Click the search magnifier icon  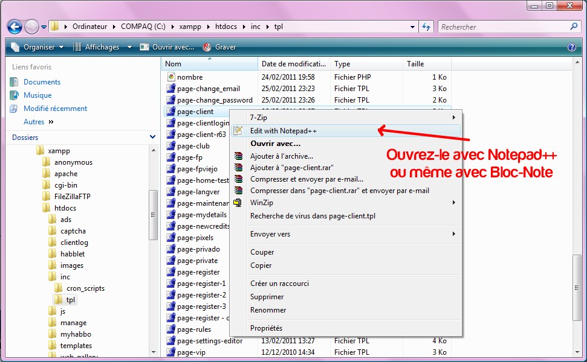pyautogui.click(x=574, y=27)
